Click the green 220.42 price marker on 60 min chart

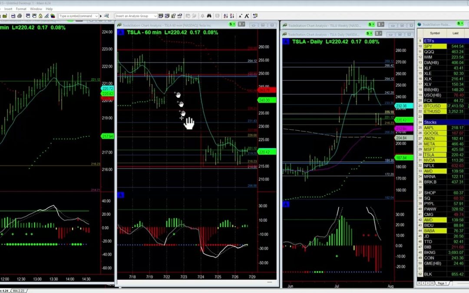(264, 152)
